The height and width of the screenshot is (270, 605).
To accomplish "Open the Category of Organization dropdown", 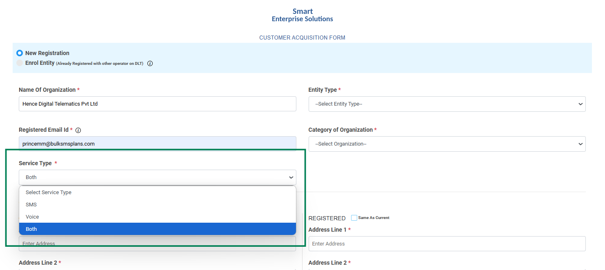I will click(447, 144).
